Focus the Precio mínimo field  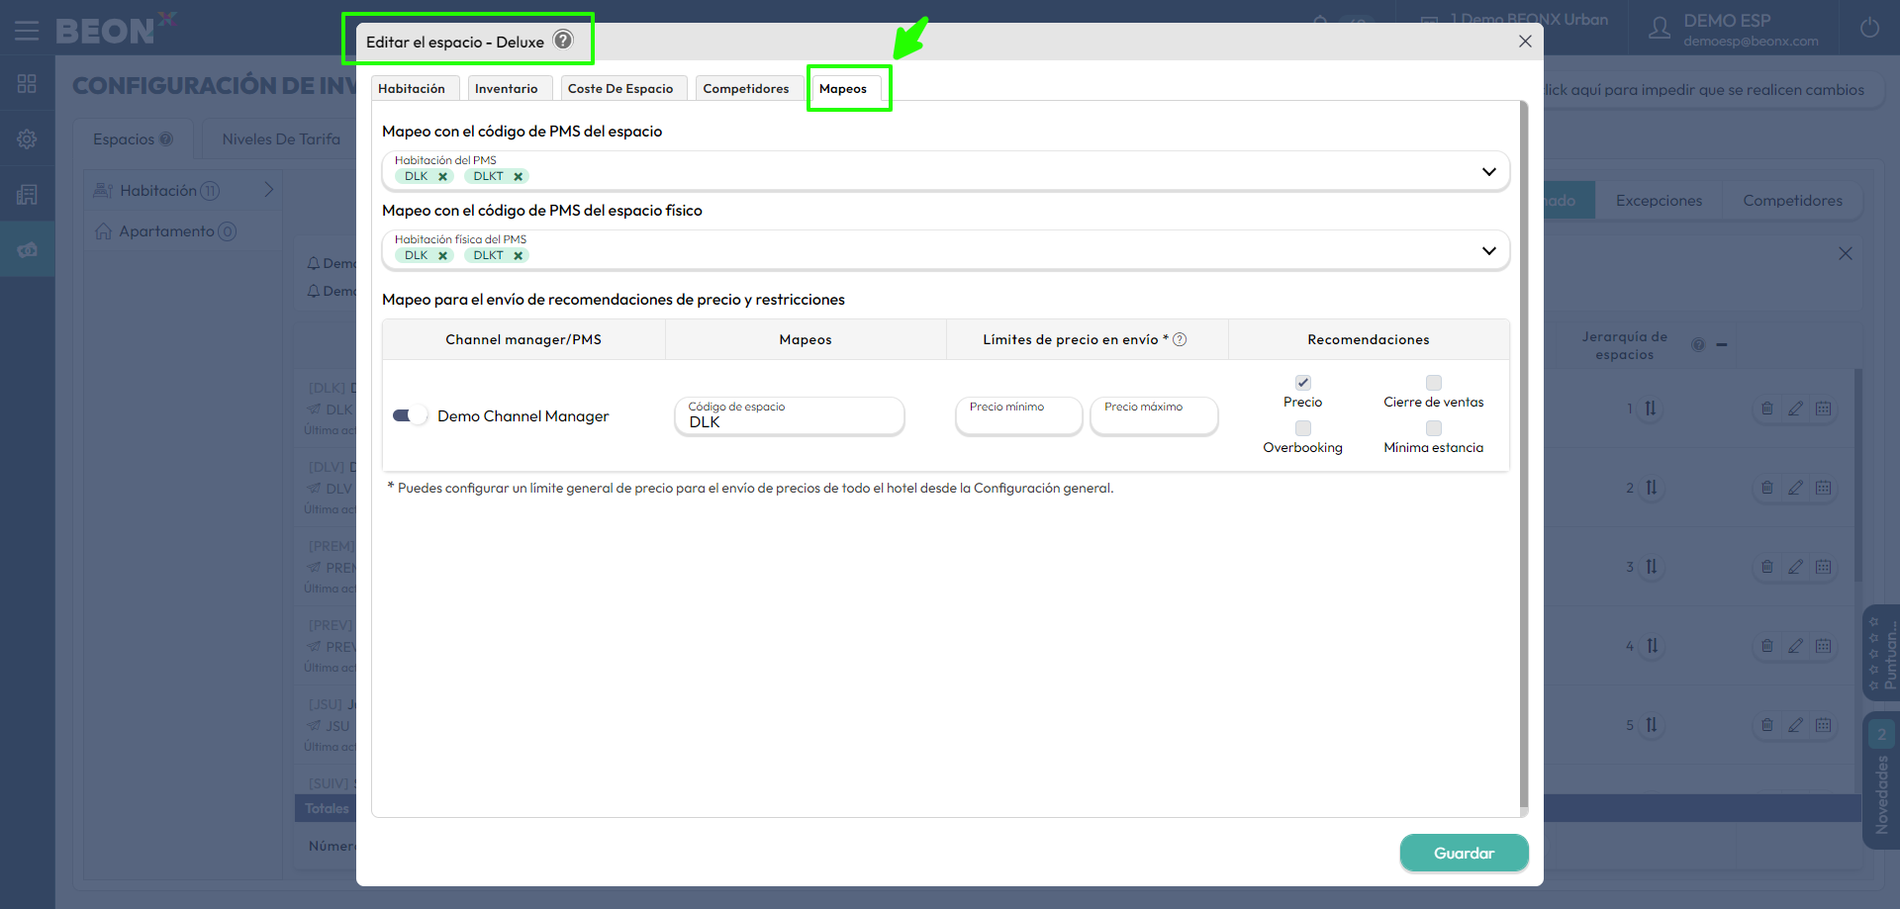[x=1019, y=415]
